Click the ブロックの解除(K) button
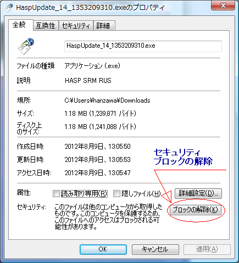Viewport: 239px width, 263px height. pos(195,210)
